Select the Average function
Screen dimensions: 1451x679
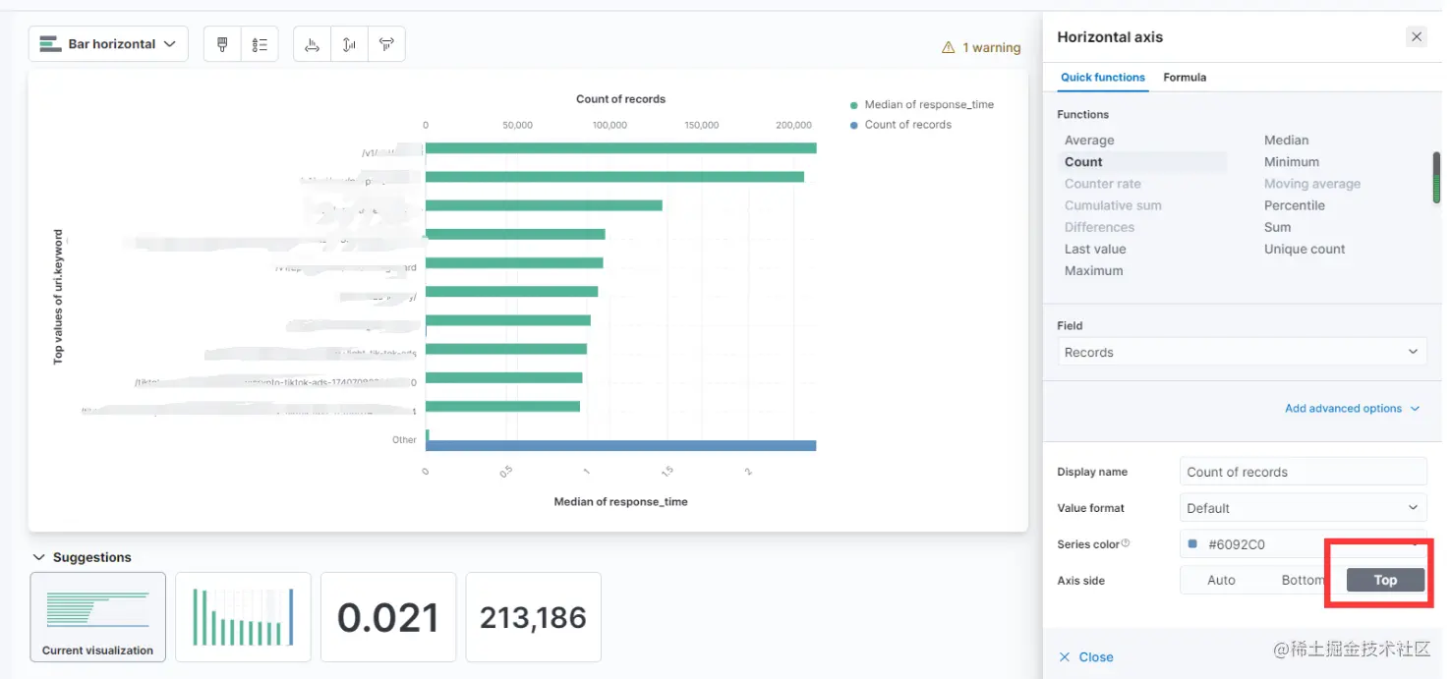1089,141
